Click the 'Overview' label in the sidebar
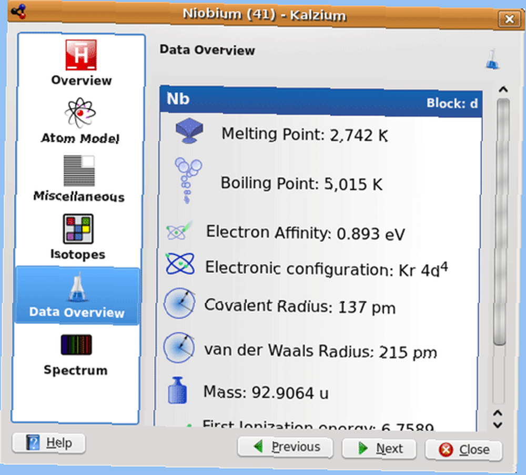526x475 pixels. pyautogui.click(x=81, y=80)
